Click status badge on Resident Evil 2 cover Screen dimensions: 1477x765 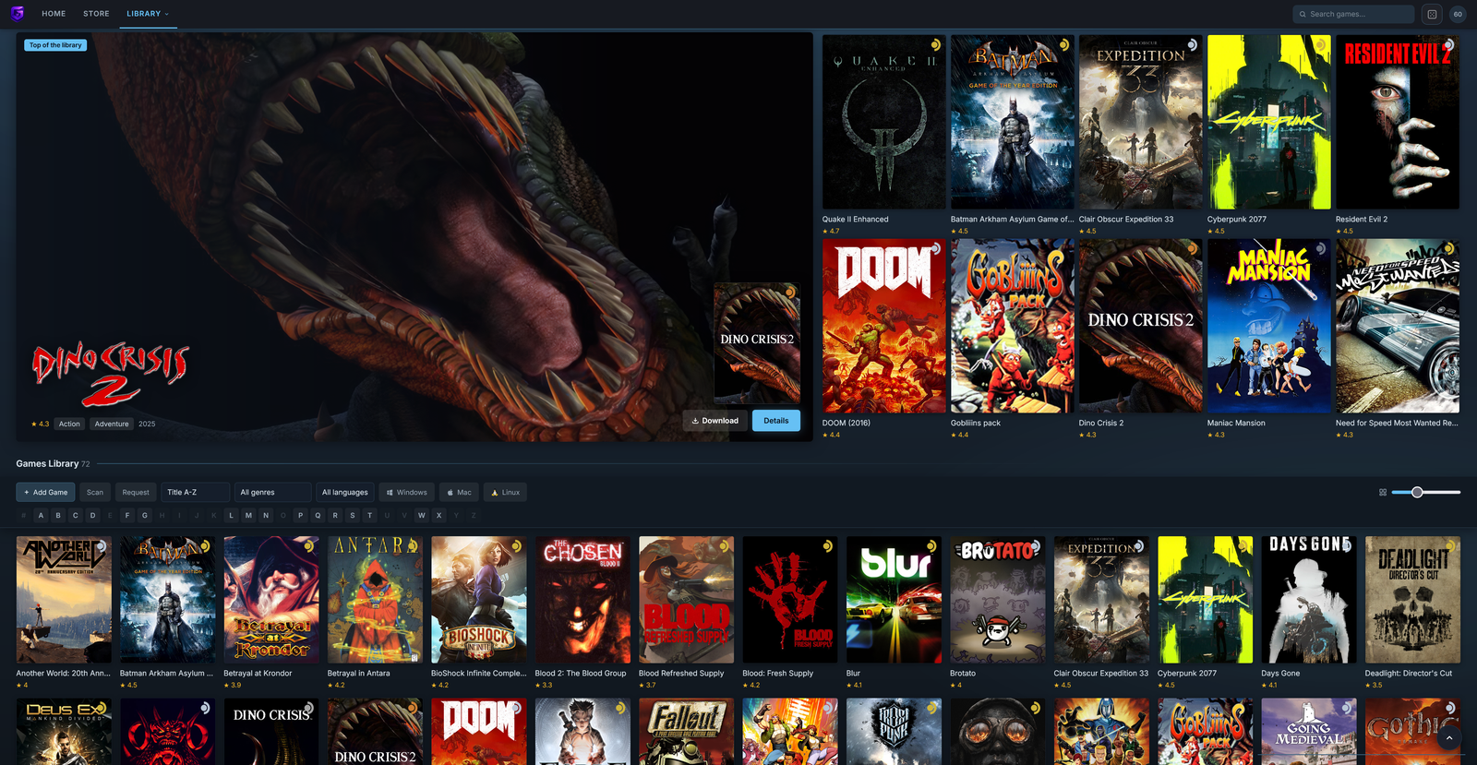(x=1448, y=44)
